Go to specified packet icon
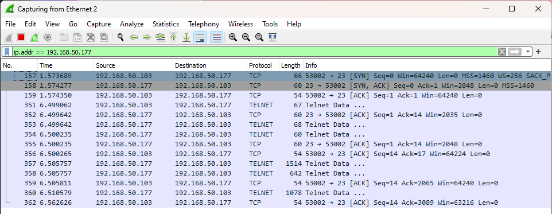This screenshot has width=552, height=214. [160, 37]
